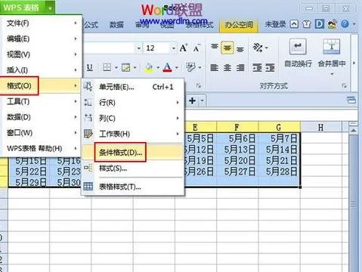
Task: Click the decrease indent icon
Action: (x=257, y=67)
